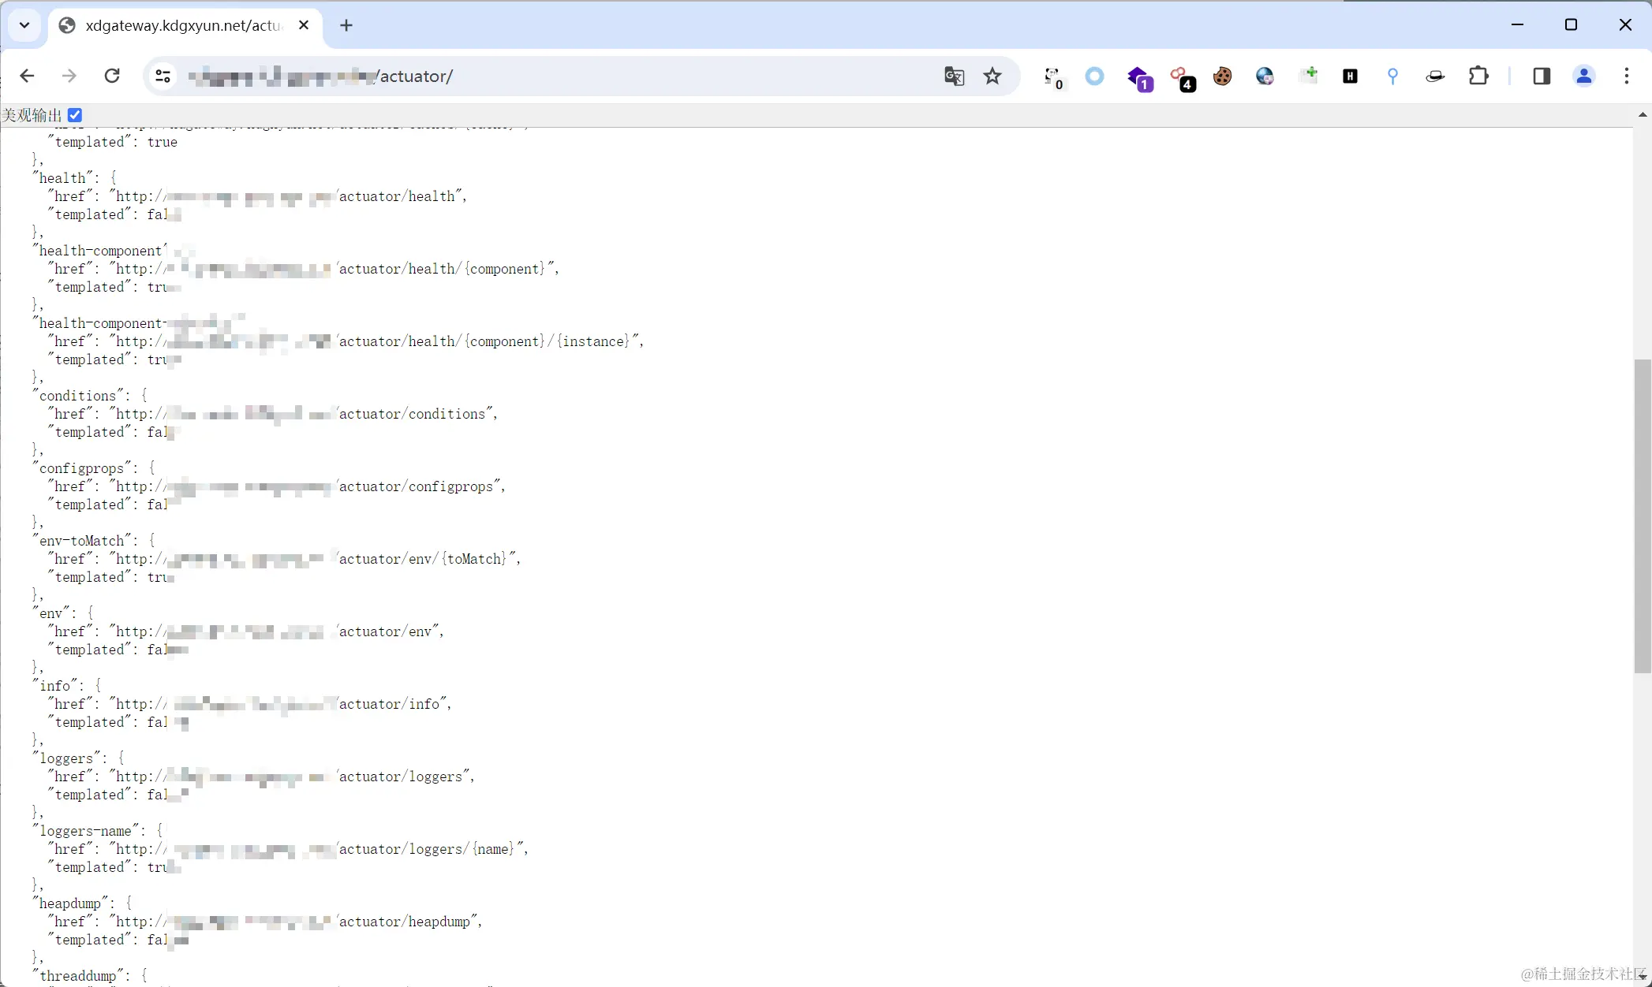The width and height of the screenshot is (1652, 987).
Task: Open a new tab
Action: coord(346,26)
